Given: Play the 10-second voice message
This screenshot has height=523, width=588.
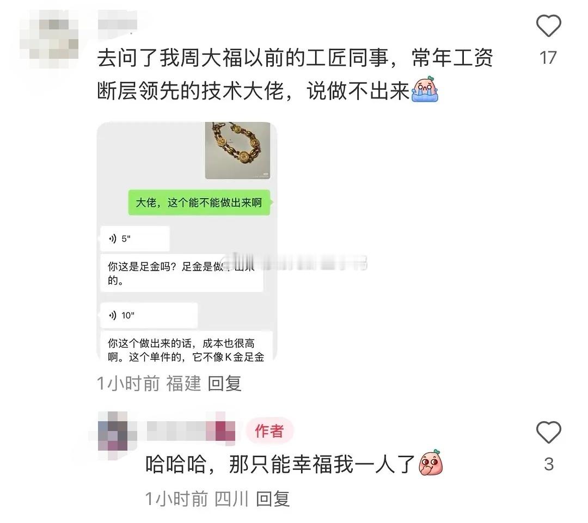Looking at the screenshot, I should (x=149, y=315).
